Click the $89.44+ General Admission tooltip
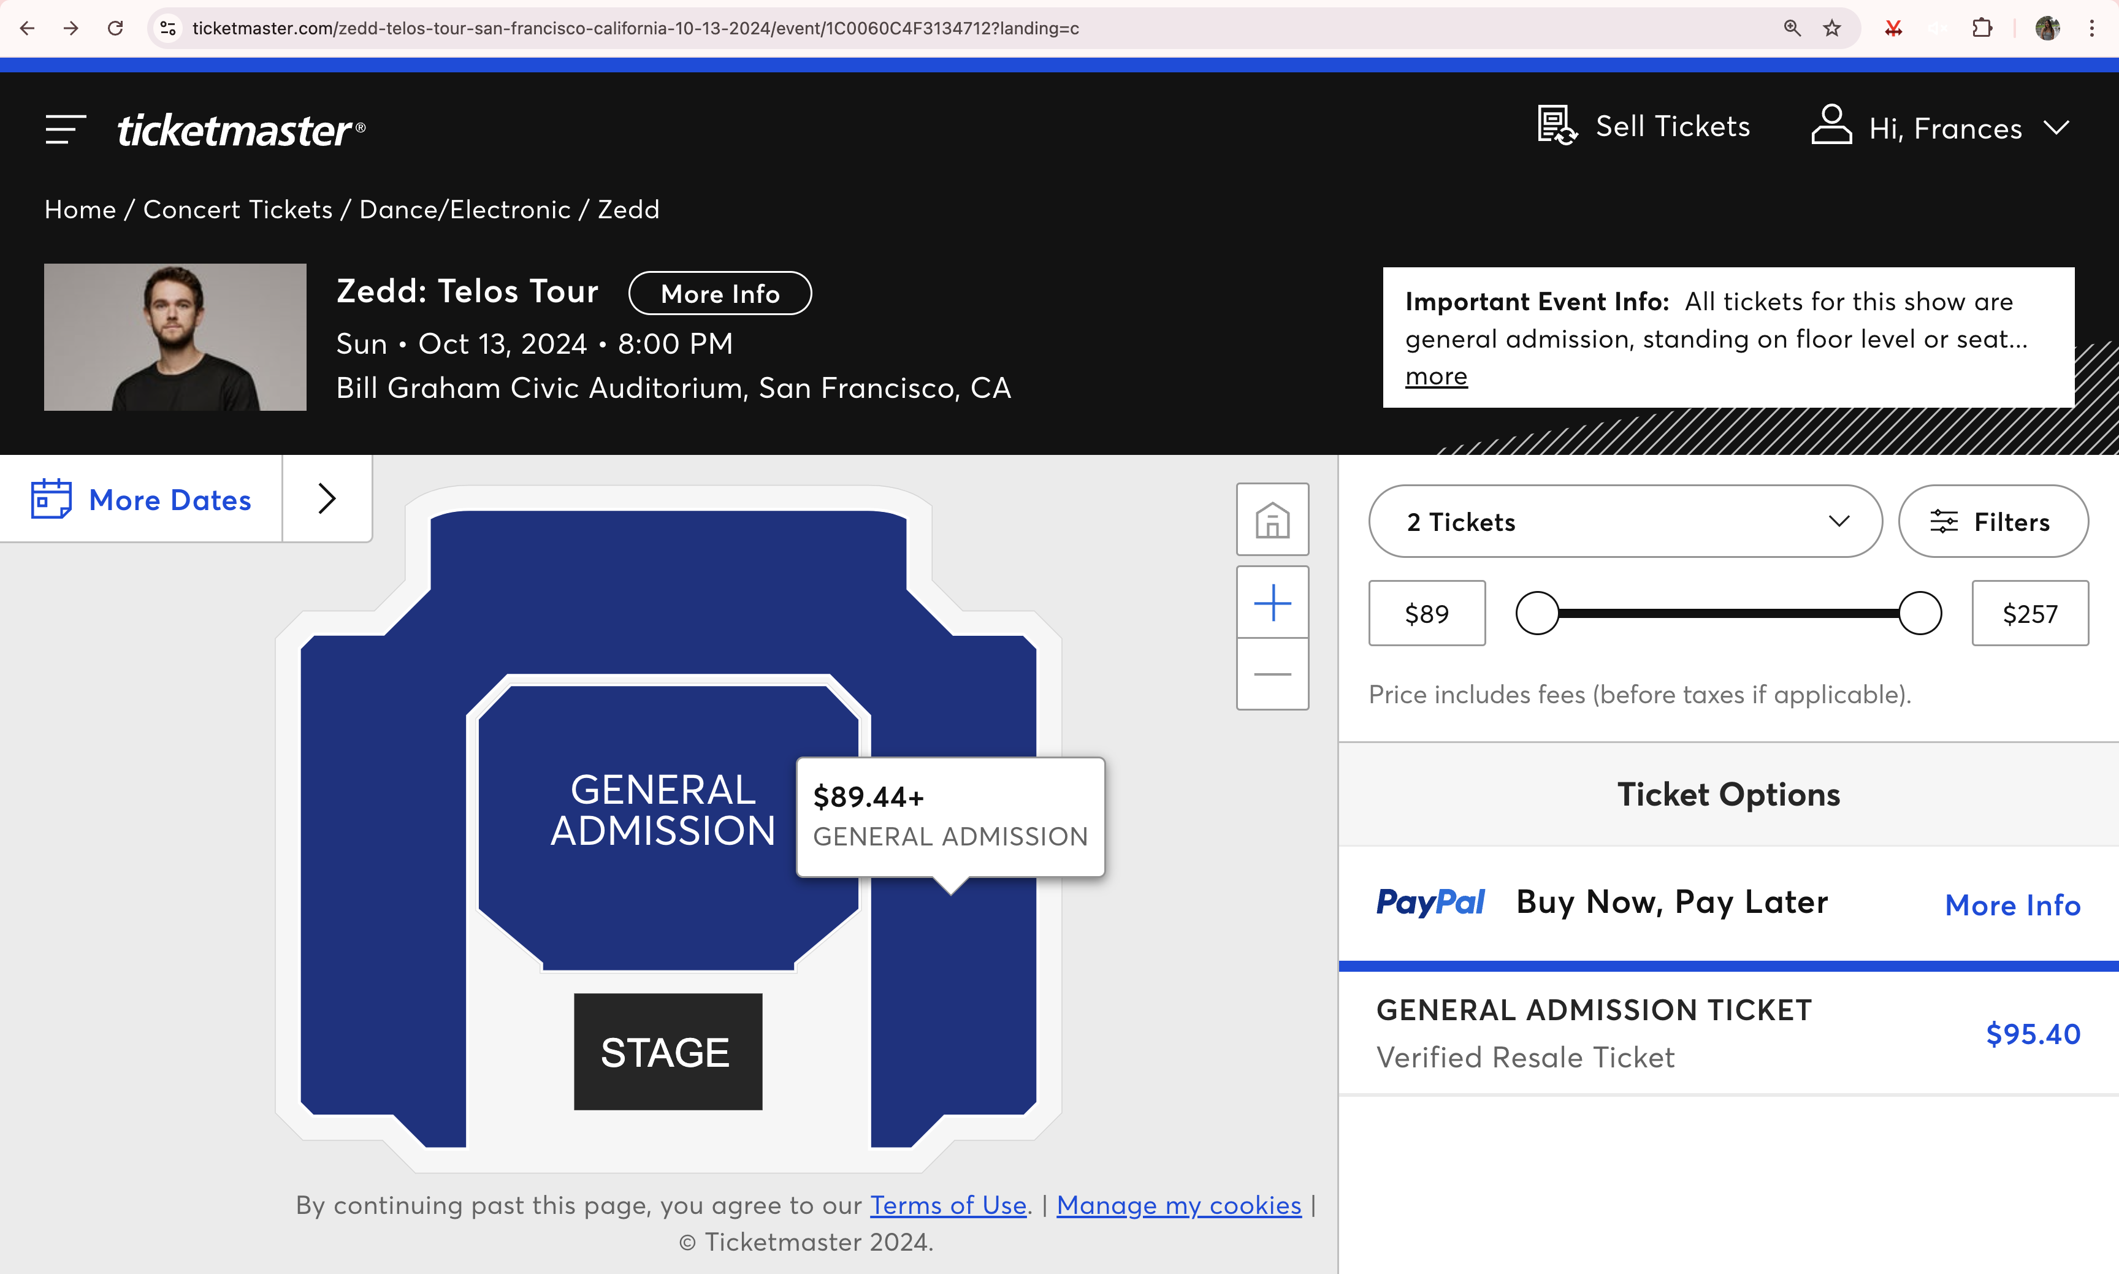 click(950, 817)
